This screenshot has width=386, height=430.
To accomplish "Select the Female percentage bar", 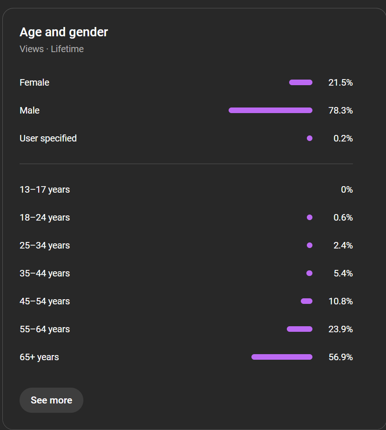I will pyautogui.click(x=301, y=82).
